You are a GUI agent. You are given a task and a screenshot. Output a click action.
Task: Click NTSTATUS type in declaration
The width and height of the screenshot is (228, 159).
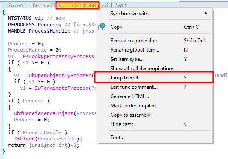(20, 18)
